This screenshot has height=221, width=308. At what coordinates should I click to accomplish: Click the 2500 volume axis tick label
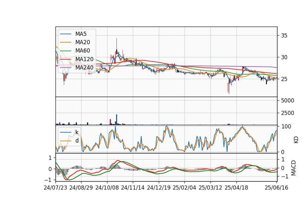pos(287,113)
